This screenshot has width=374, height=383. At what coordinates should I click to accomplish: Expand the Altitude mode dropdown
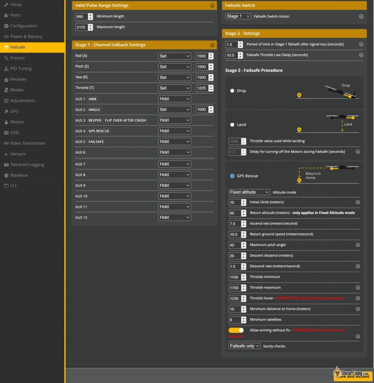[249, 192]
